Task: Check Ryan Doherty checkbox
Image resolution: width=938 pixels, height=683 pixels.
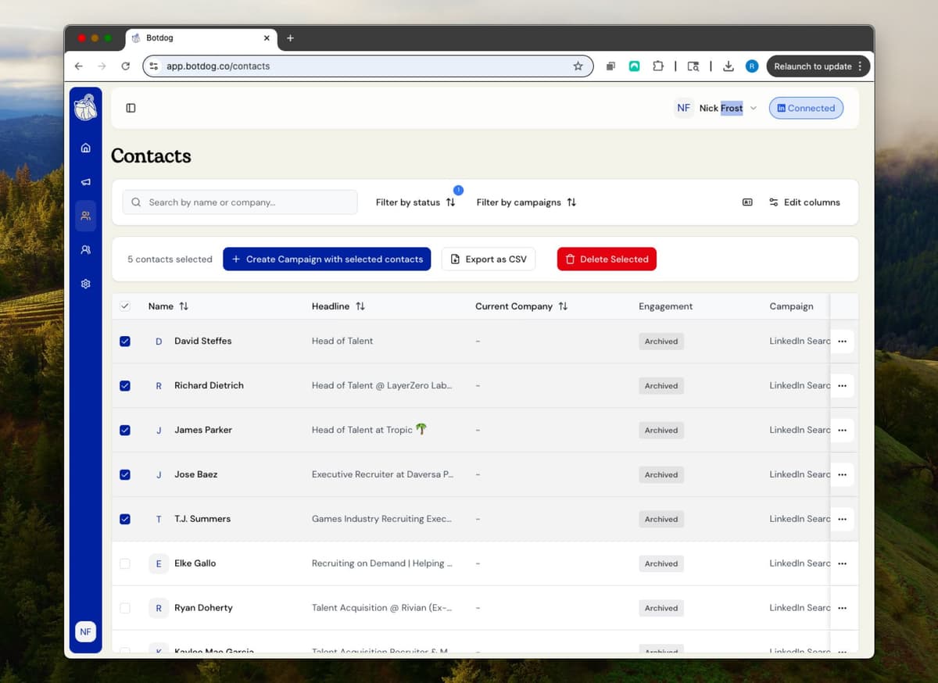Action: pyautogui.click(x=125, y=608)
